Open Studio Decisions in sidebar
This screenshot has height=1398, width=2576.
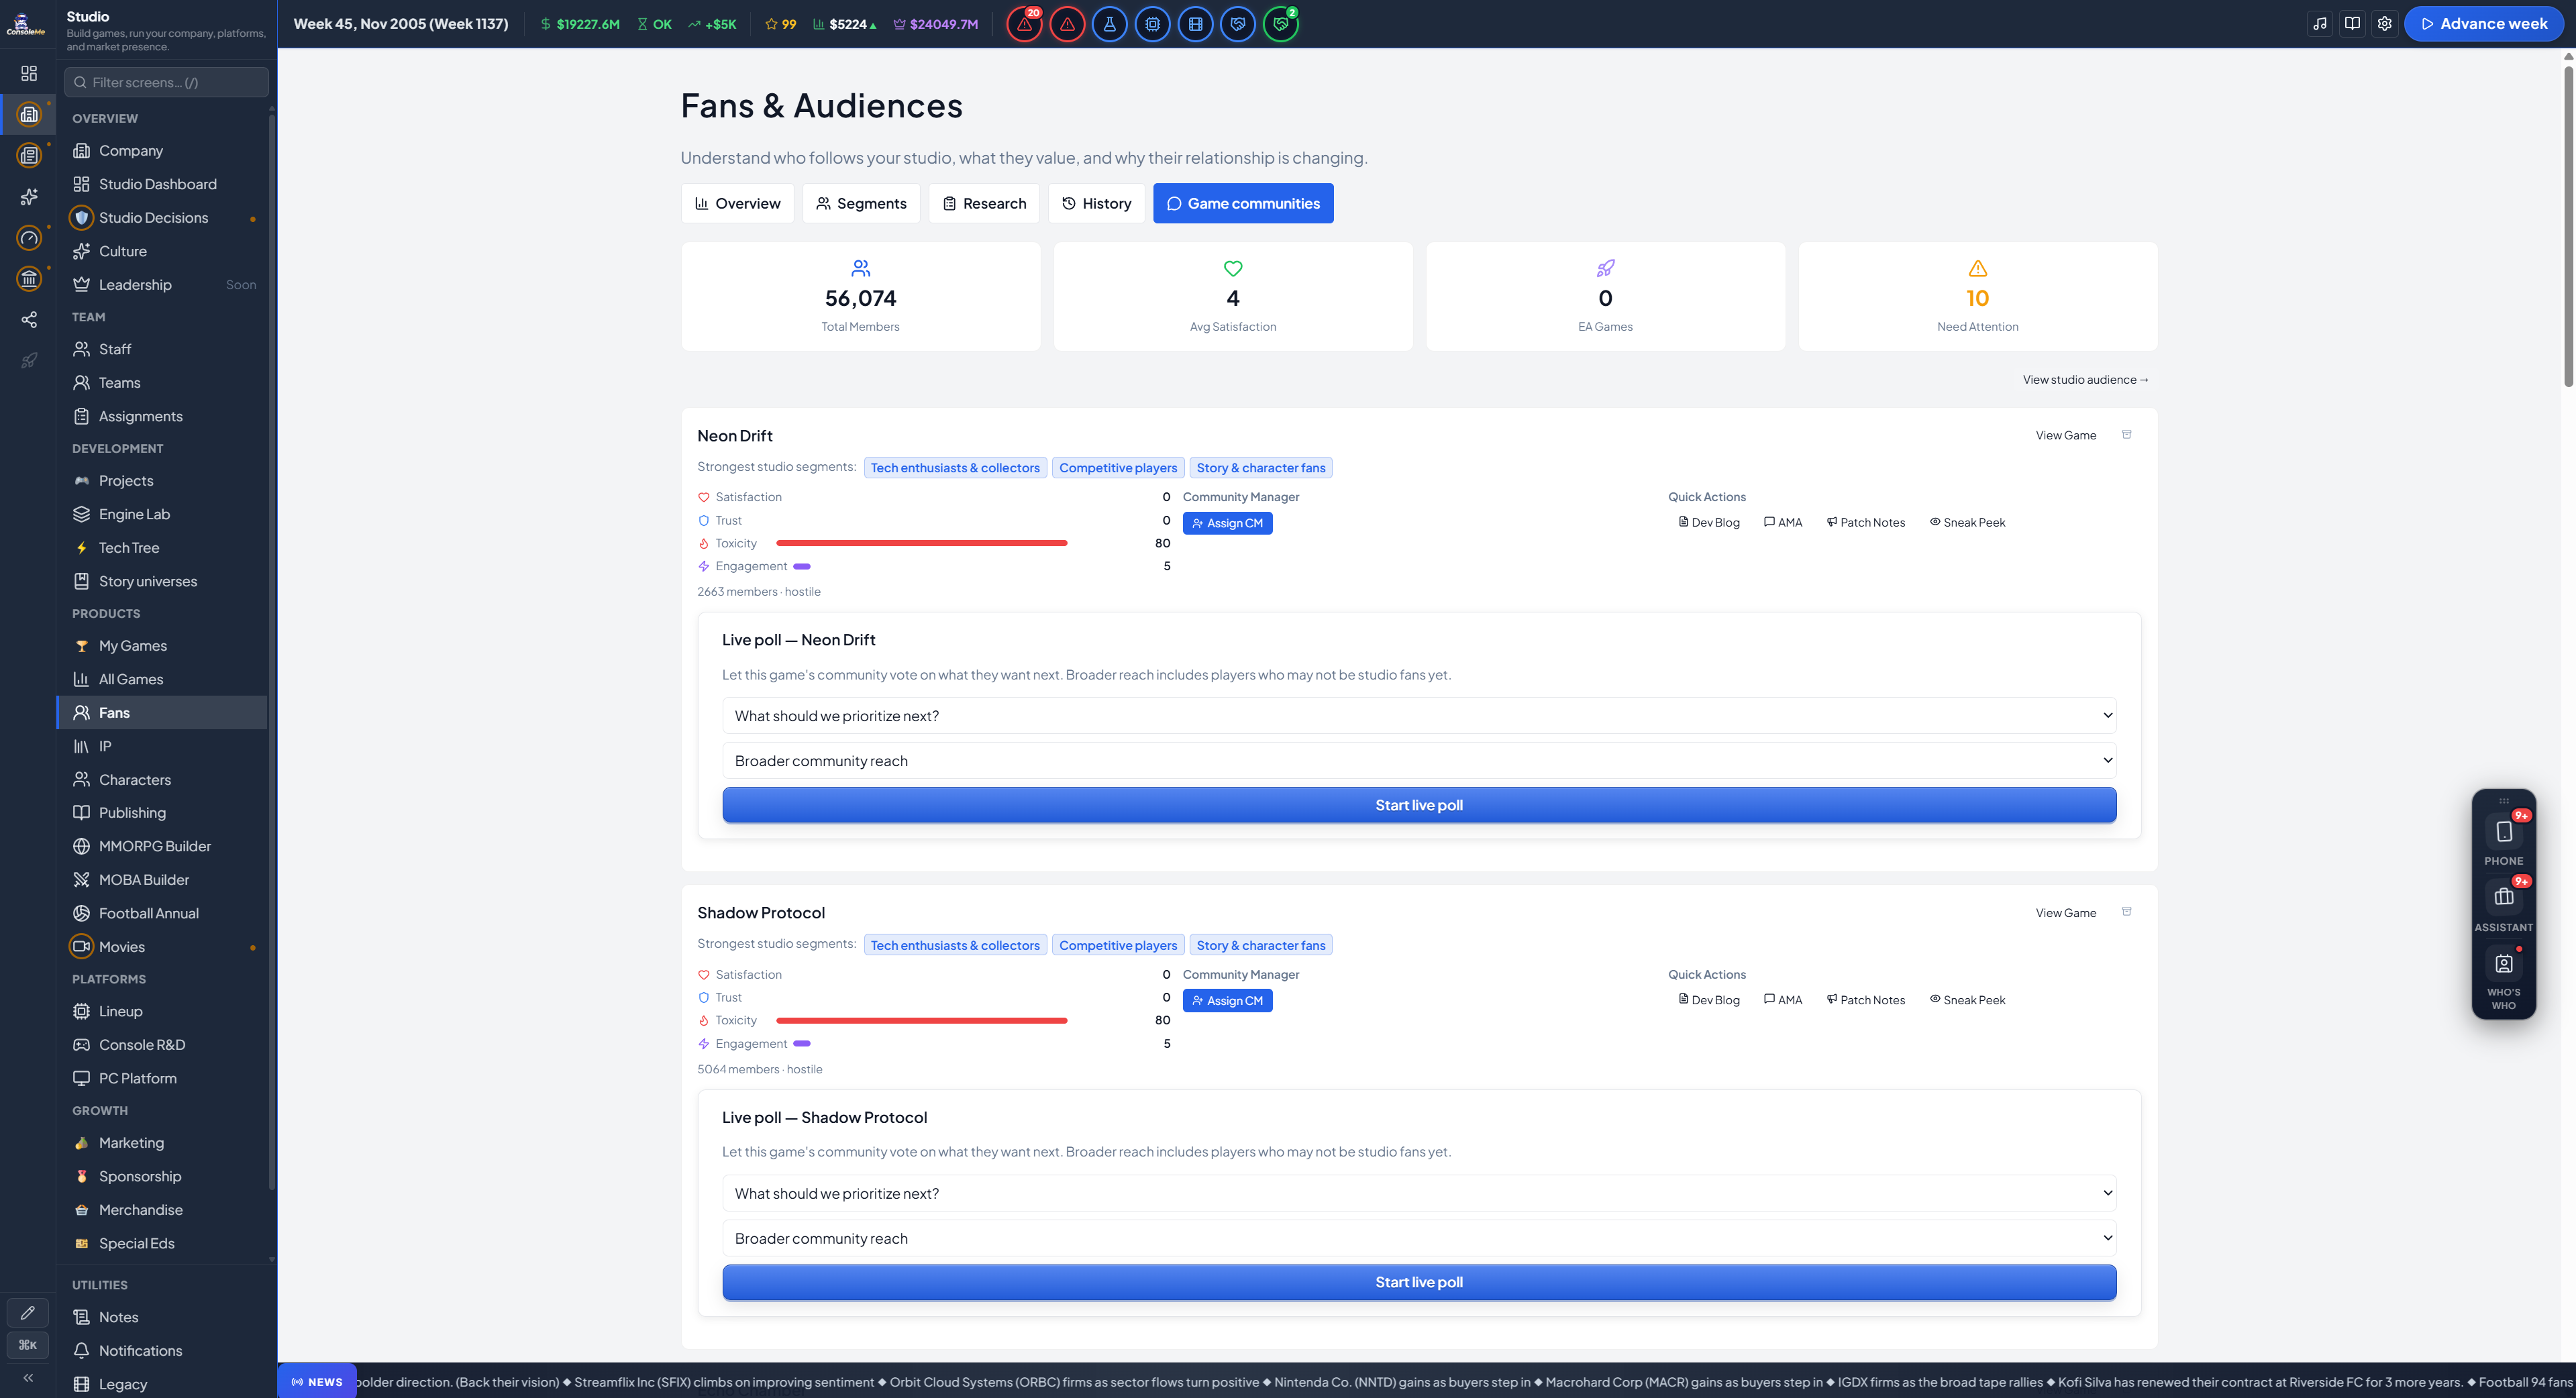pyautogui.click(x=162, y=218)
